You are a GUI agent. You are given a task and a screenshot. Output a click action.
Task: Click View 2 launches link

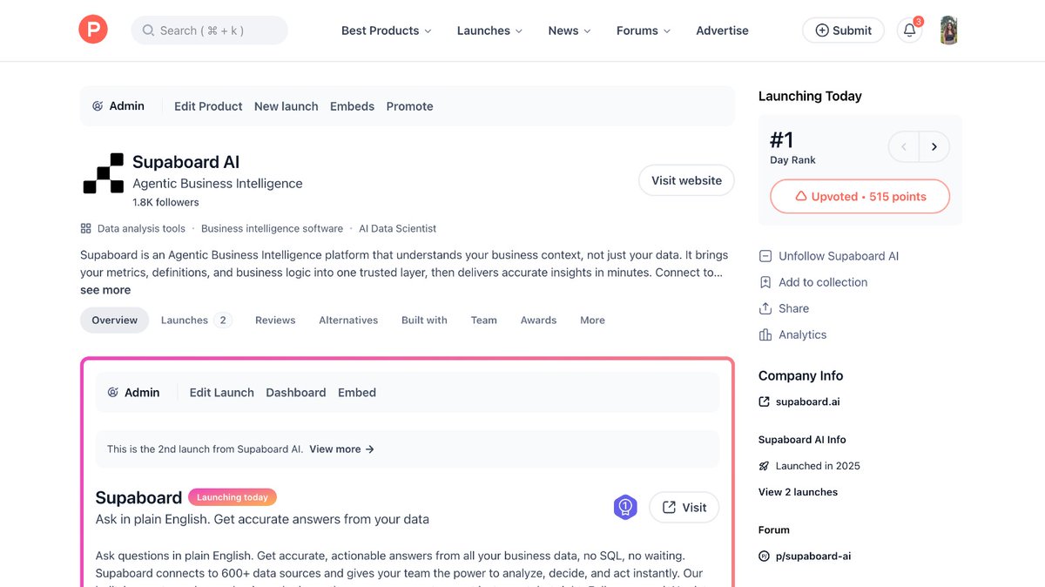click(798, 492)
